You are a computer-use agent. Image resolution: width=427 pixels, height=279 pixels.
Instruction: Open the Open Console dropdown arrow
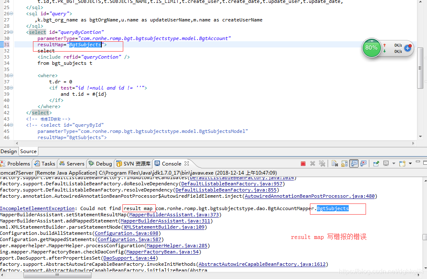coord(410,163)
